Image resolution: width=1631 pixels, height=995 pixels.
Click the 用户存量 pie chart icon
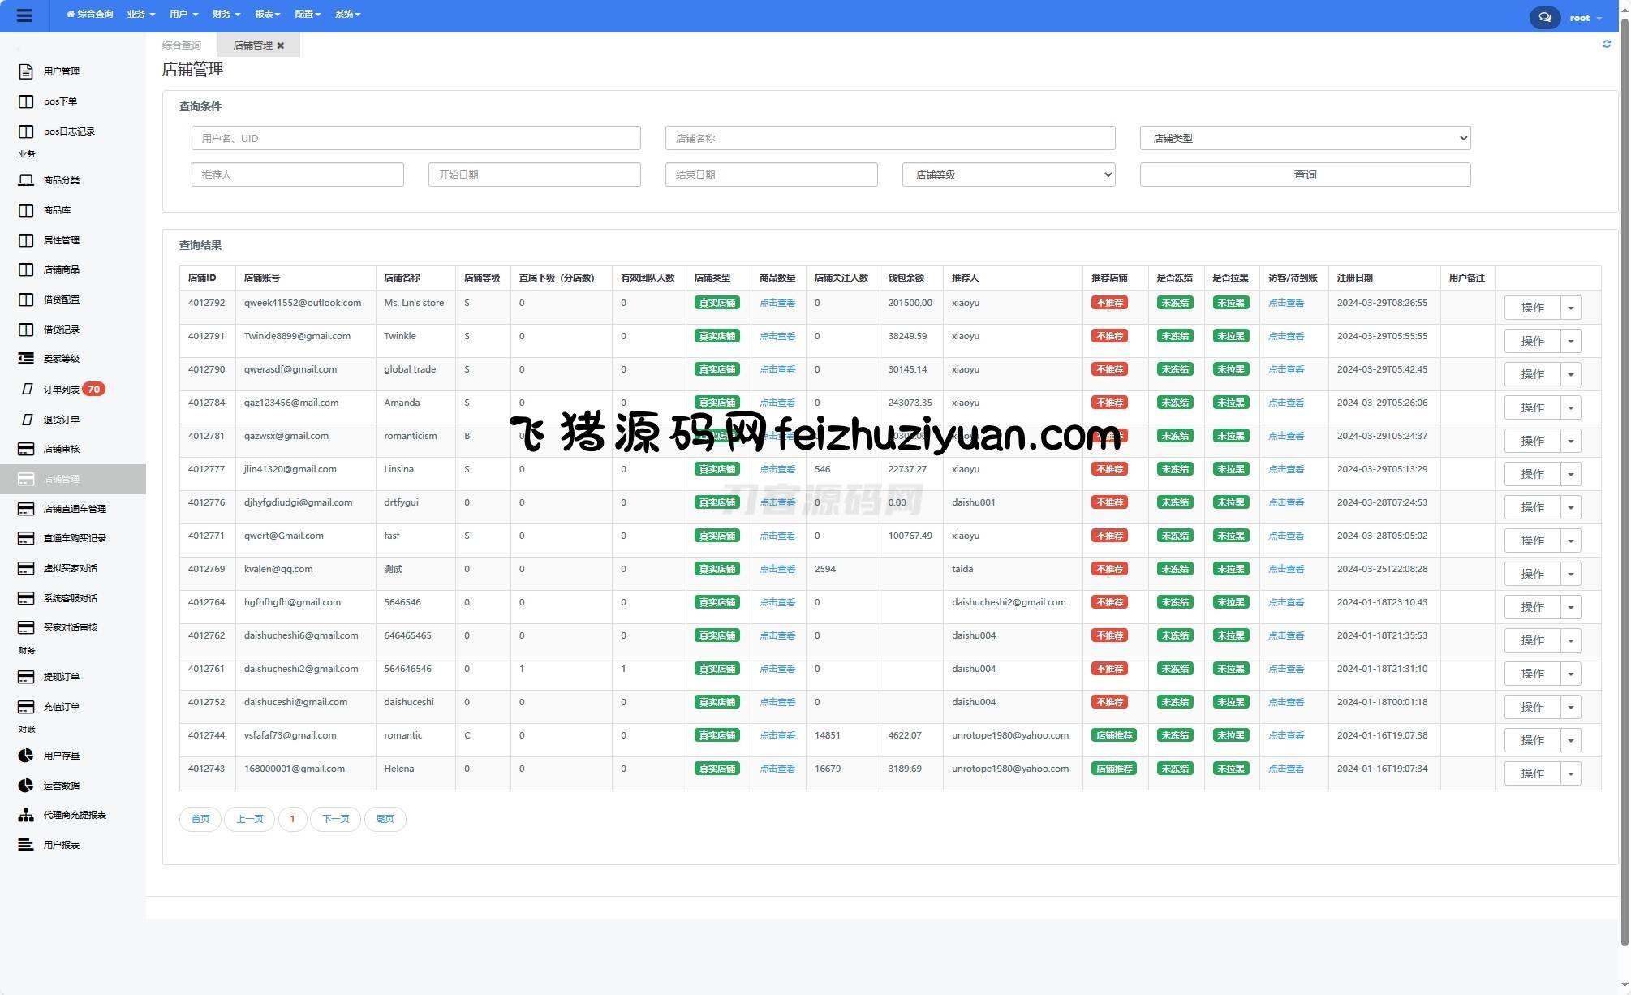pyautogui.click(x=26, y=756)
